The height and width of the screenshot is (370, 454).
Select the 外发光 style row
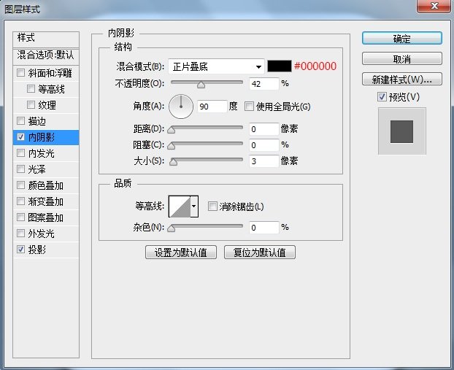tap(46, 234)
